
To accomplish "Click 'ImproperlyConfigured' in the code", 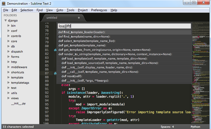I will click(x=105, y=112).
